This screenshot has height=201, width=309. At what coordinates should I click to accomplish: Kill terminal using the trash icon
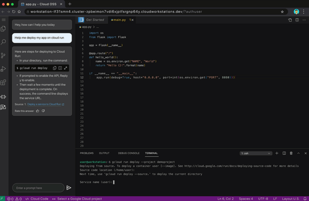(291, 153)
